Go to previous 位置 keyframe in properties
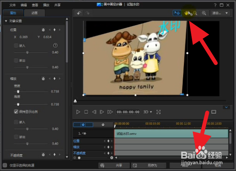Screen dimensions: 236x171 (x=49, y=30)
